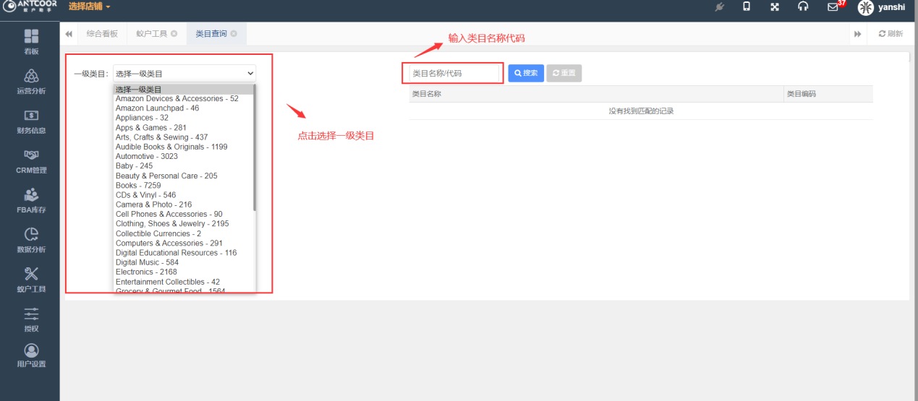Viewport: 918px width, 401px height.
Task: Click the yanshi username
Action: pos(891,8)
